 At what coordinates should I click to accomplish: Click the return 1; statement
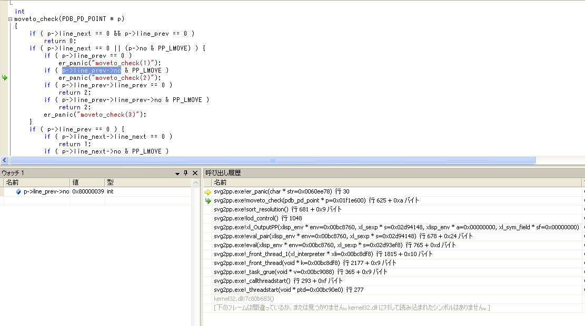tap(75, 144)
